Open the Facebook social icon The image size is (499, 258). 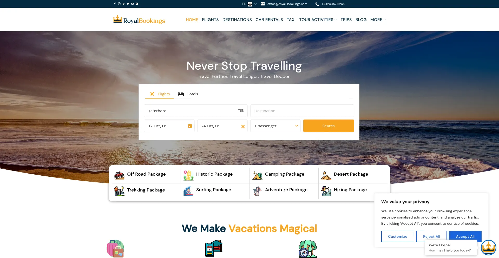point(115,4)
